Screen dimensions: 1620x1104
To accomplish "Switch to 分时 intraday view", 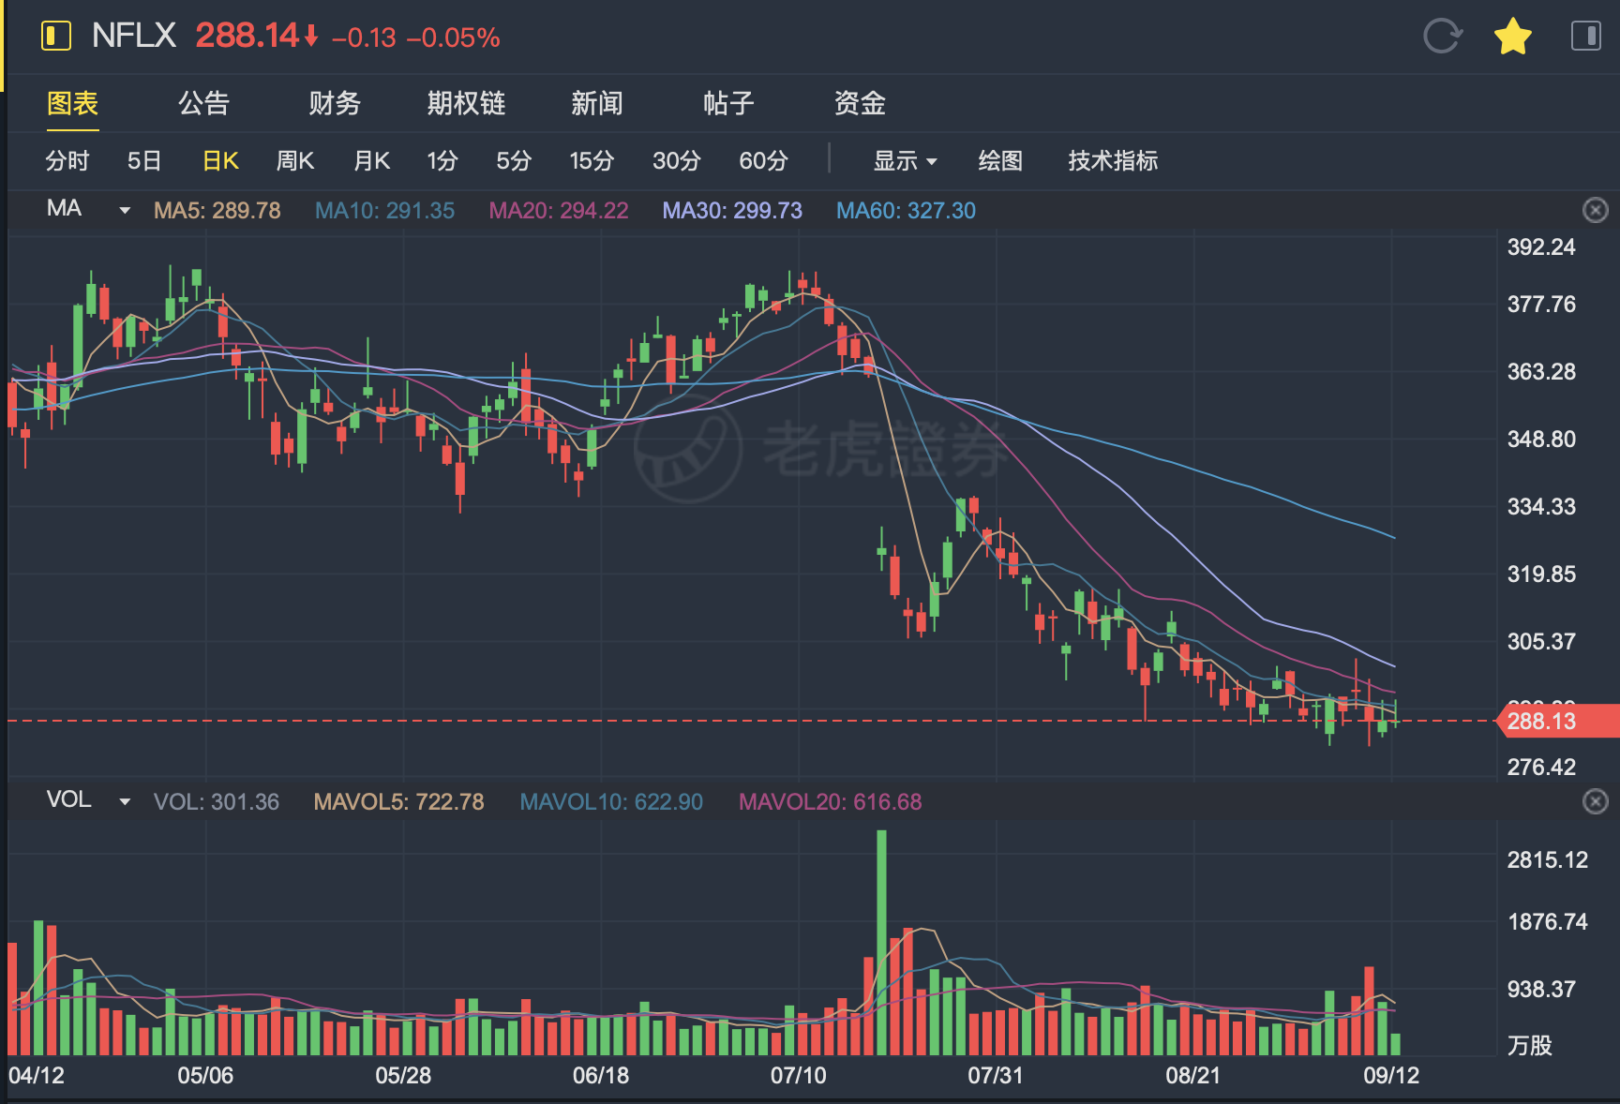I will point(67,161).
